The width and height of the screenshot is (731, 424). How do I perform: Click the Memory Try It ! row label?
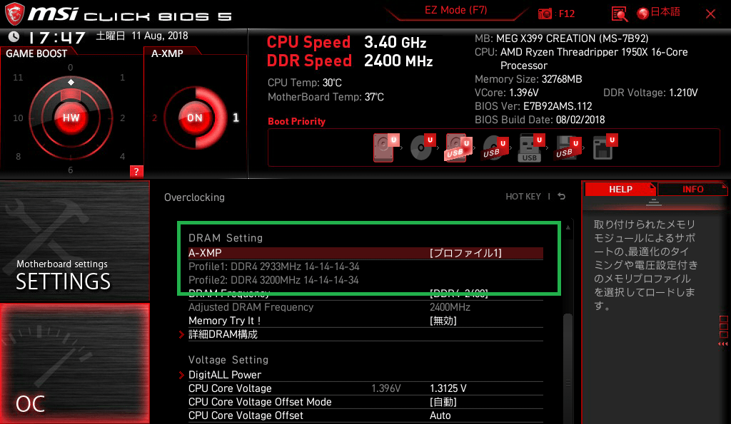pos(224,321)
